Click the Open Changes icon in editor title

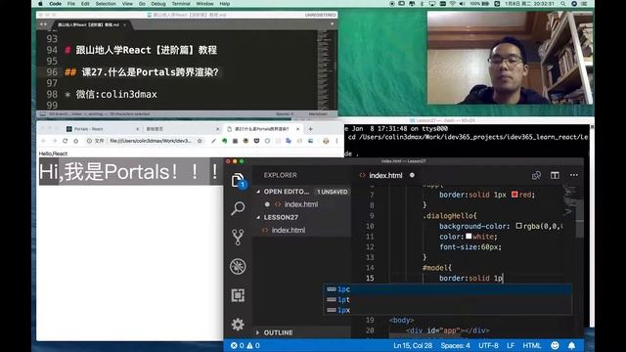point(536,175)
